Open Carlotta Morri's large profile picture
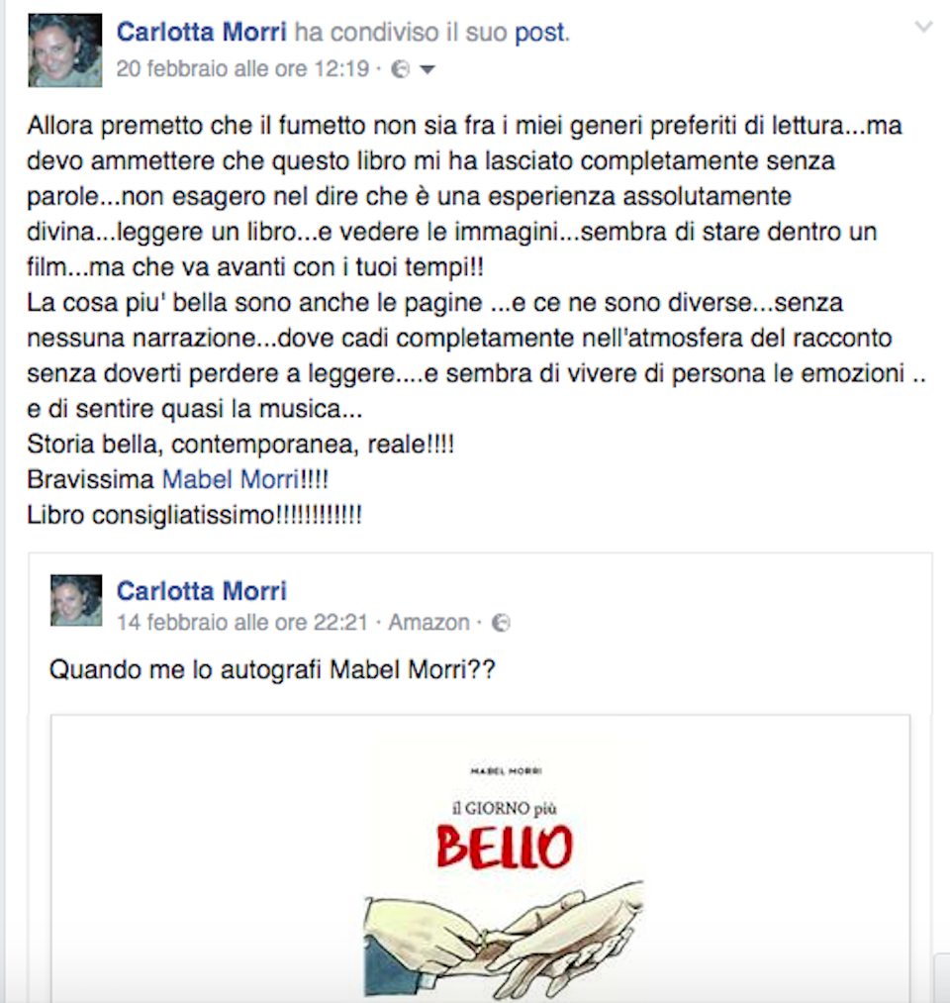The width and height of the screenshot is (950, 1003). (64, 50)
